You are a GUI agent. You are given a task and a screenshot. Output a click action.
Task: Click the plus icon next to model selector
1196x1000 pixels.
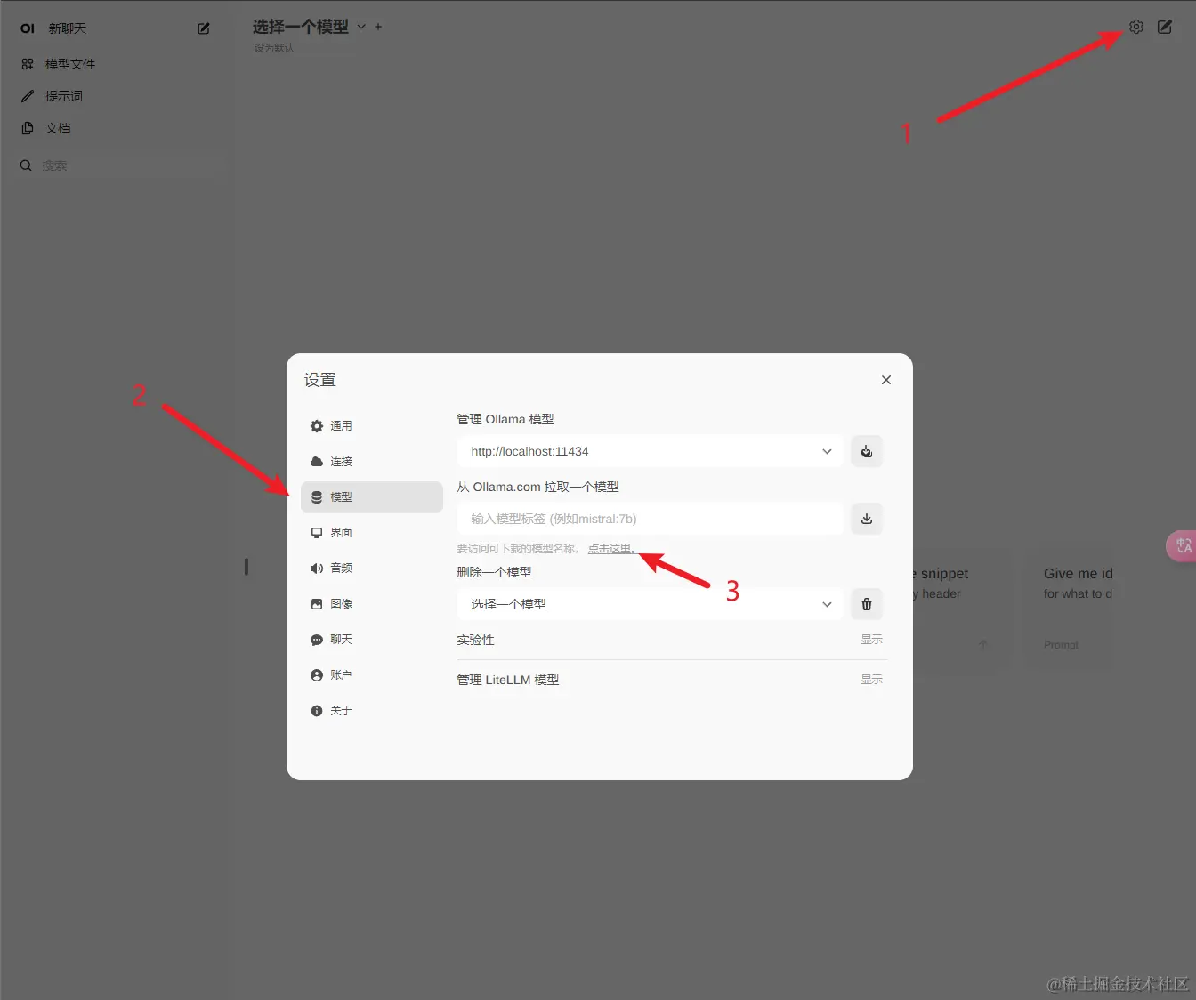tap(378, 27)
